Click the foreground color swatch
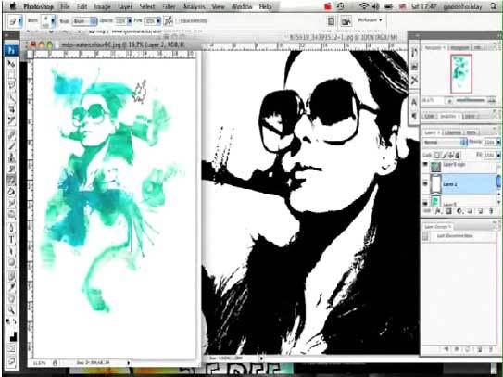This screenshot has width=503, height=377. click(12, 336)
